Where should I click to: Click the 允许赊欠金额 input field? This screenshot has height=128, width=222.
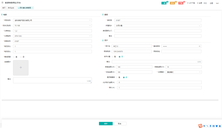pos(159,83)
